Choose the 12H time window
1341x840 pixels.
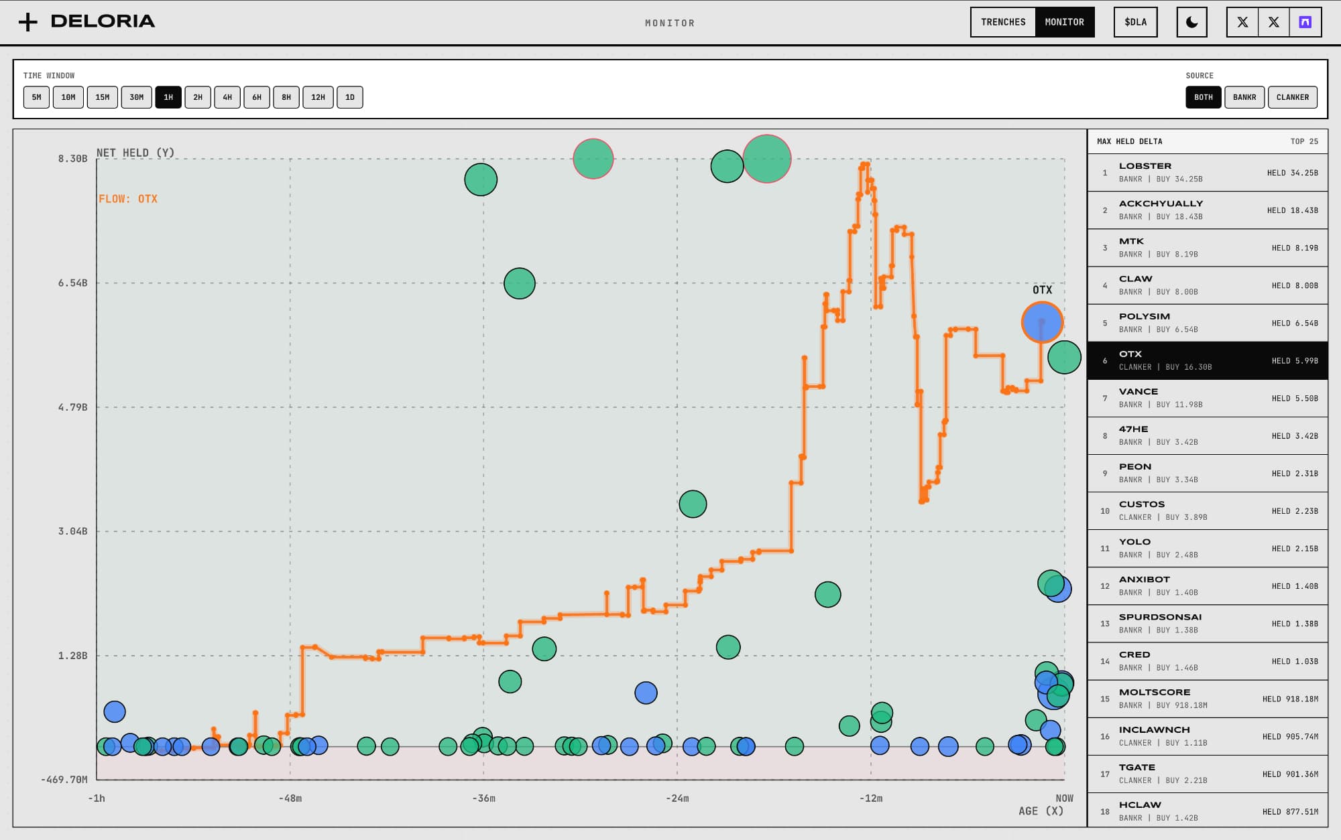point(318,97)
